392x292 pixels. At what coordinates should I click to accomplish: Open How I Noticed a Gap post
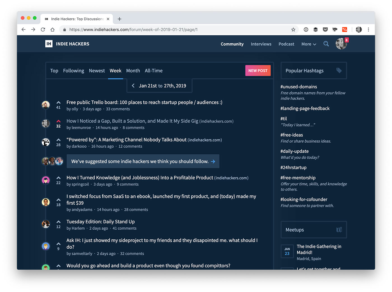[132, 121]
